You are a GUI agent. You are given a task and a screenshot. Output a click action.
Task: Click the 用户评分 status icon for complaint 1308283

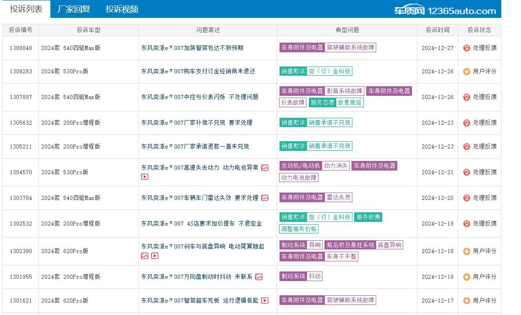466,72
